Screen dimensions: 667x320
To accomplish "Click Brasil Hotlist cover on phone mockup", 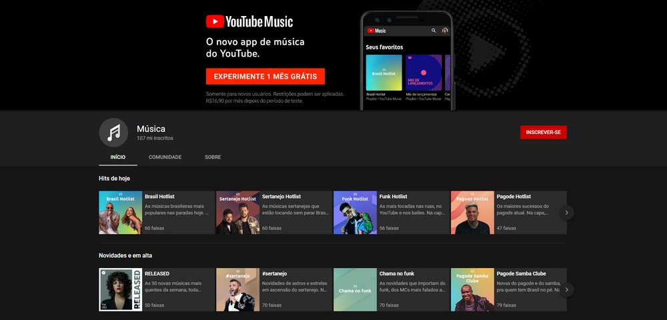I will pyautogui.click(x=384, y=73).
